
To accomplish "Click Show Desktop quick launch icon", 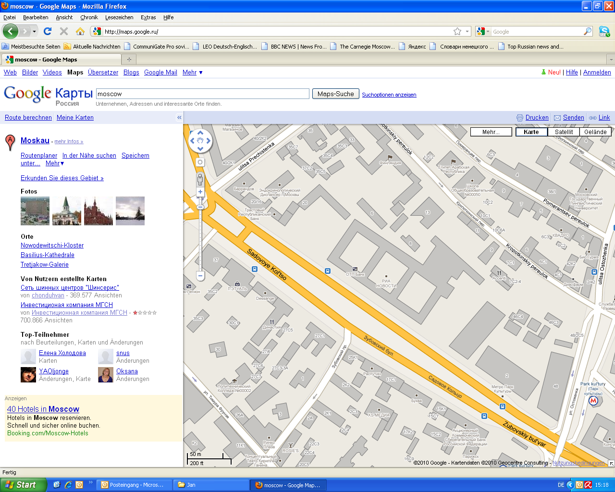I will pos(57,485).
